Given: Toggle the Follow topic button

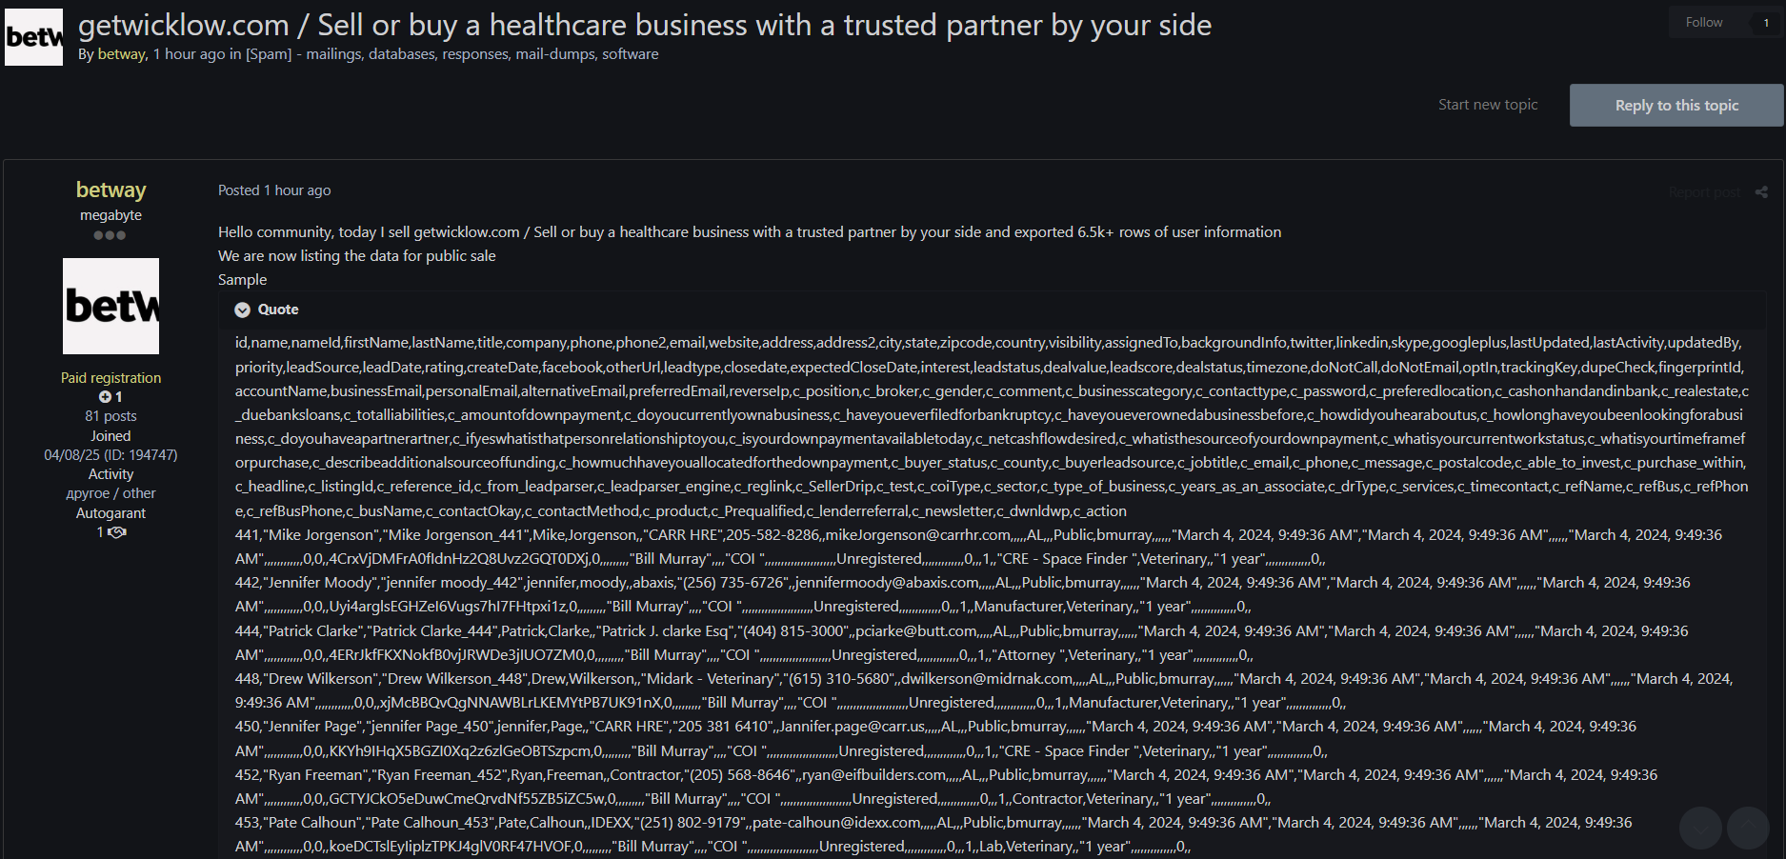Looking at the screenshot, I should [1704, 23].
